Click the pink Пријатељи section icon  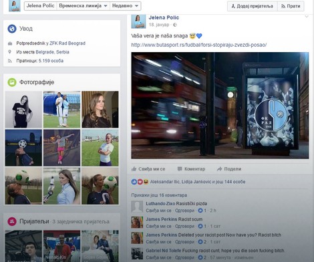[12, 221]
